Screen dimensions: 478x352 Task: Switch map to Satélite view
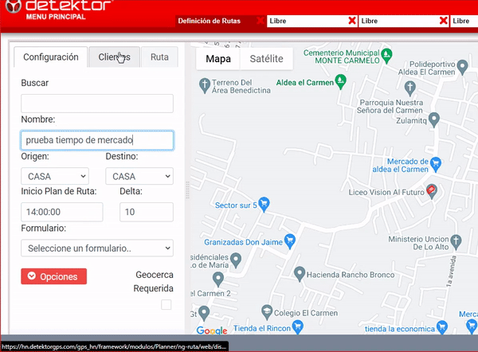(266, 58)
